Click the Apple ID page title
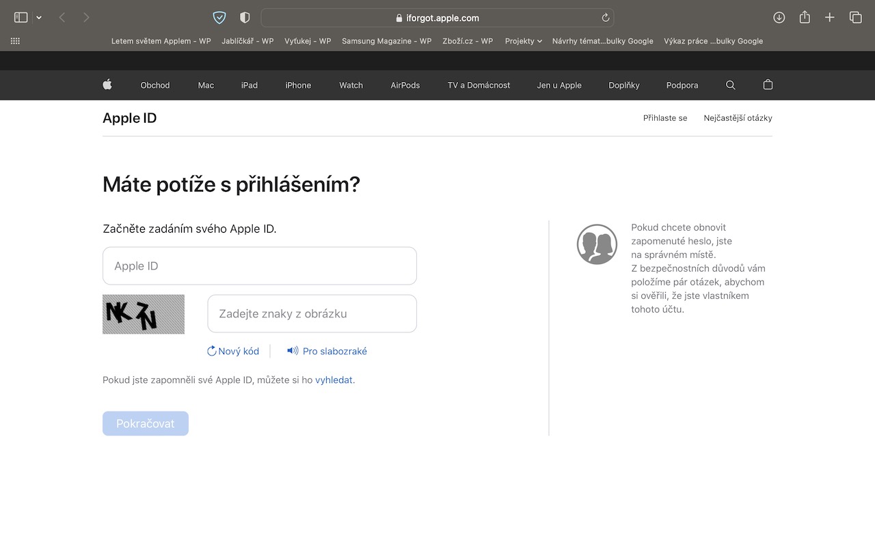 point(130,118)
